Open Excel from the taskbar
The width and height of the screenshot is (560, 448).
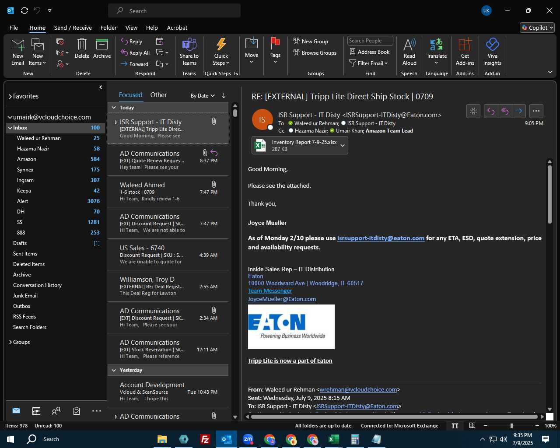pyautogui.click(x=334, y=439)
